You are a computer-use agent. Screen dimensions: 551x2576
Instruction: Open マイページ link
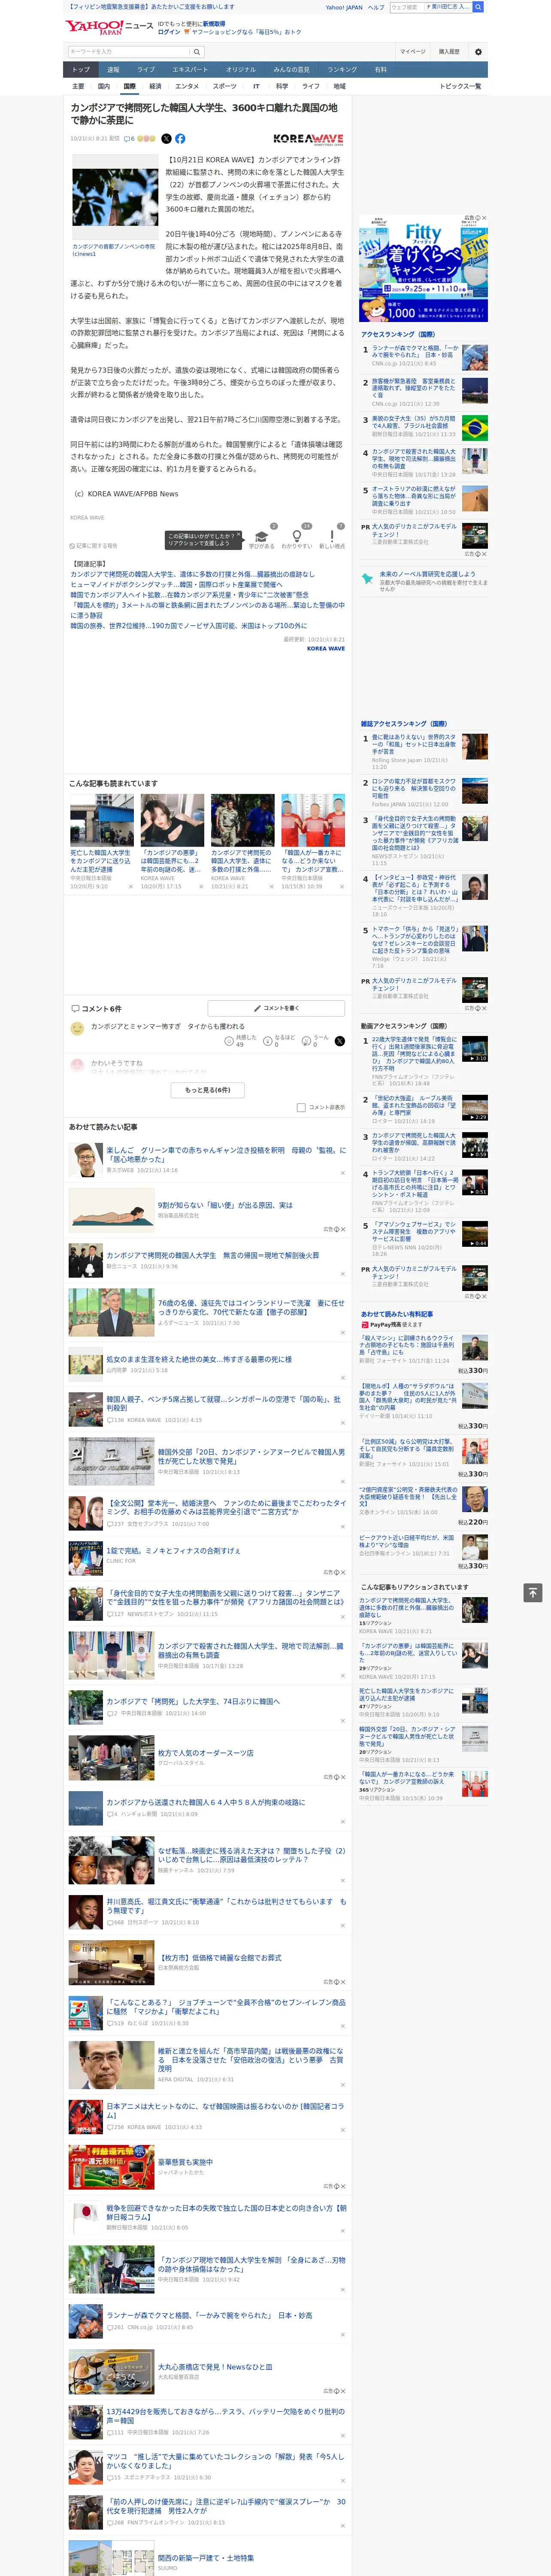click(412, 52)
